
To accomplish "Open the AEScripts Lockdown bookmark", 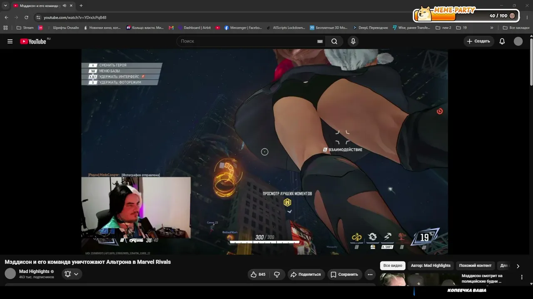I will tap(286, 28).
